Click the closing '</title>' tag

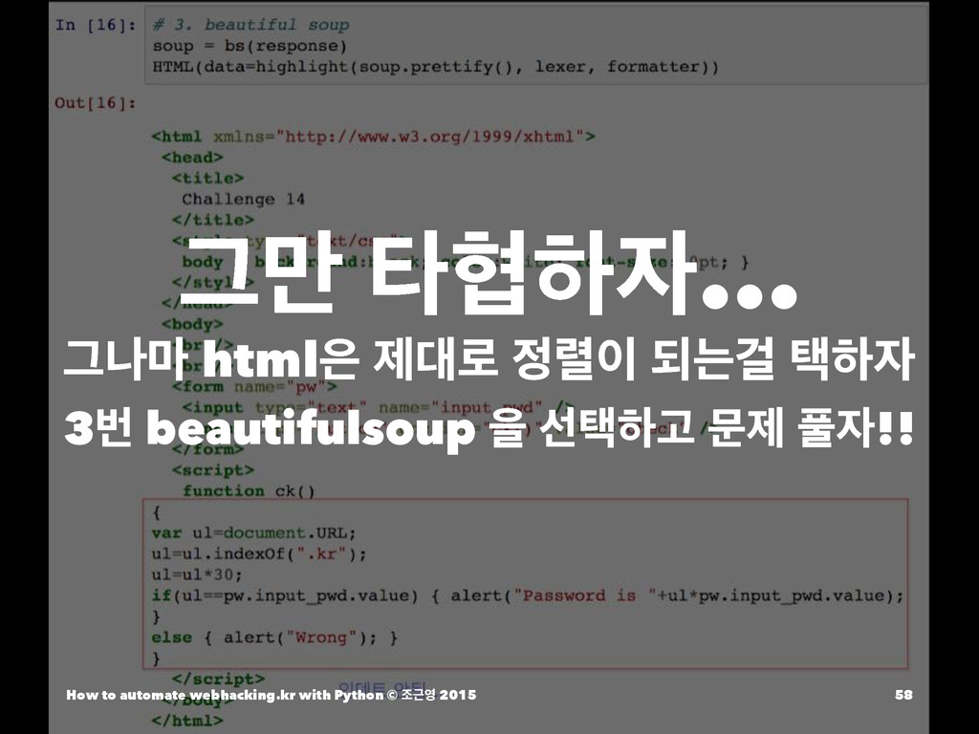click(213, 221)
